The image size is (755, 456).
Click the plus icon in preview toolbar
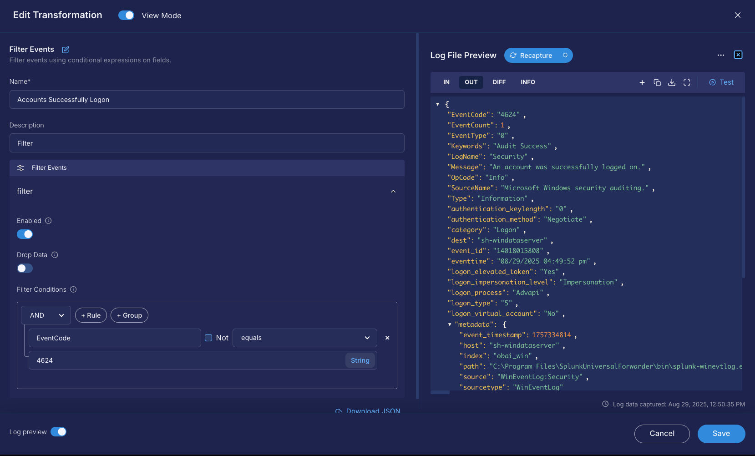(x=642, y=82)
